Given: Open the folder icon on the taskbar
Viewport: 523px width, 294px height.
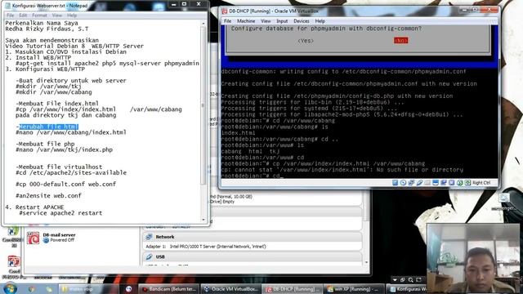Looking at the screenshot, I should [49, 289].
